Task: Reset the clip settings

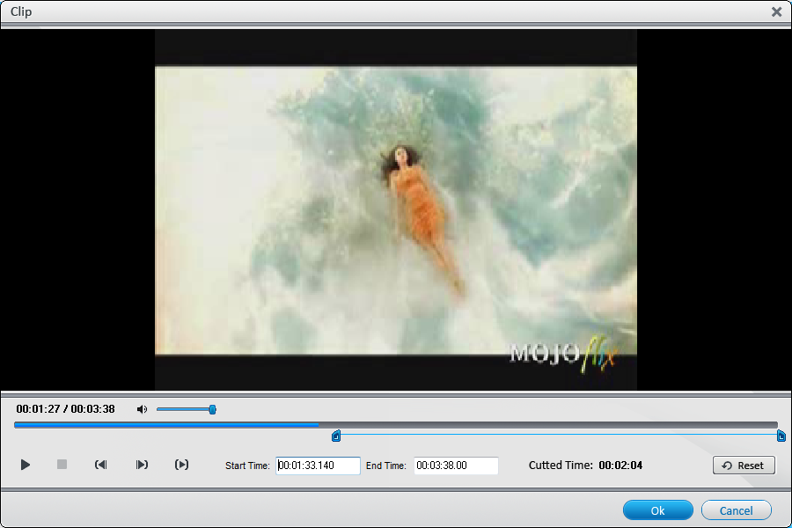Action: [x=744, y=466]
